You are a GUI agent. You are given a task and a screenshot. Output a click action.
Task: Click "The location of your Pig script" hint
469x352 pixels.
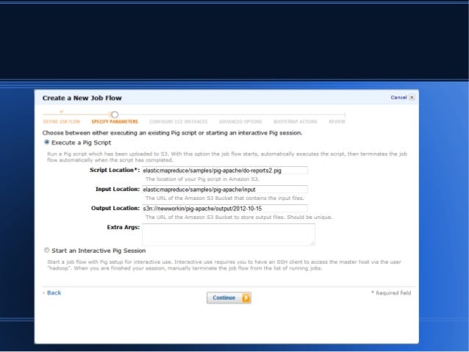coord(202,179)
